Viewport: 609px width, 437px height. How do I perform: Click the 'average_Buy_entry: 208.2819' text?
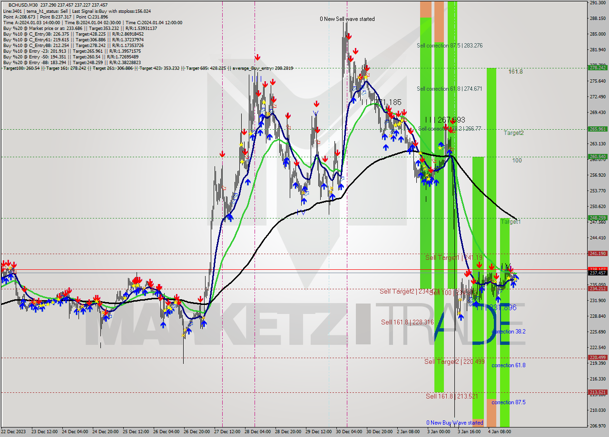pyautogui.click(x=263, y=68)
